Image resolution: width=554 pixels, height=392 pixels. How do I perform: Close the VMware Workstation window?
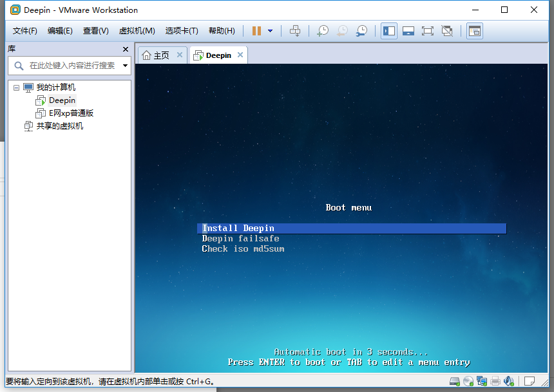(x=534, y=10)
